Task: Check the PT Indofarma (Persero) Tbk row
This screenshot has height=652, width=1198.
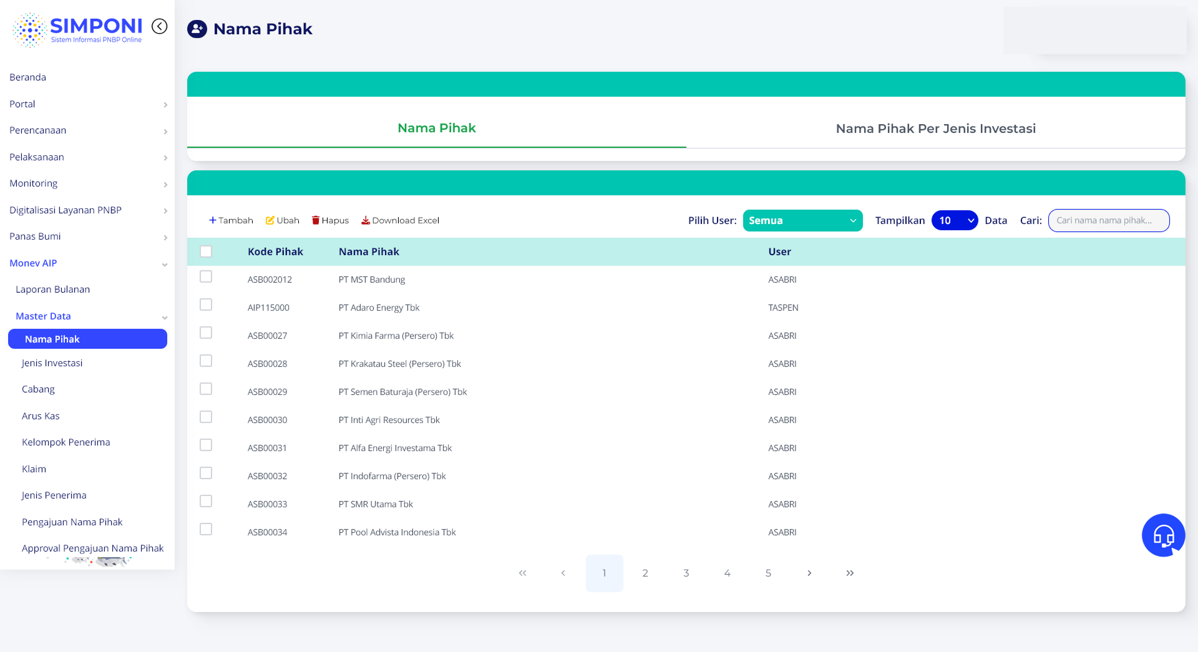Action: pos(206,473)
